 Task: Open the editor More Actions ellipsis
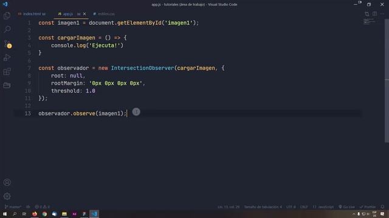[382, 14]
